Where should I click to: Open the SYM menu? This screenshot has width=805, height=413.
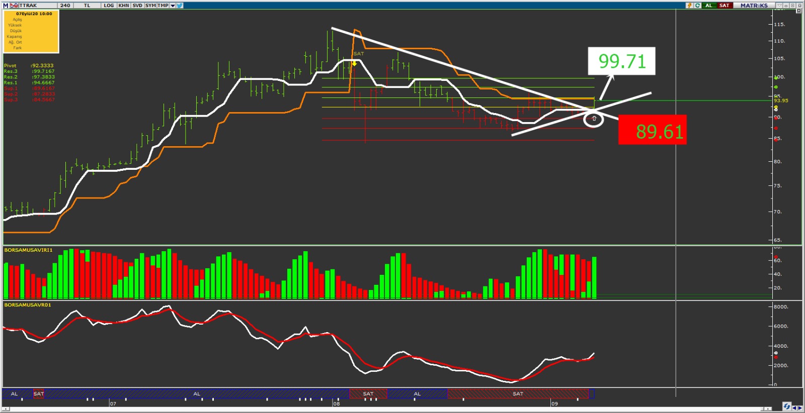pyautogui.click(x=150, y=6)
